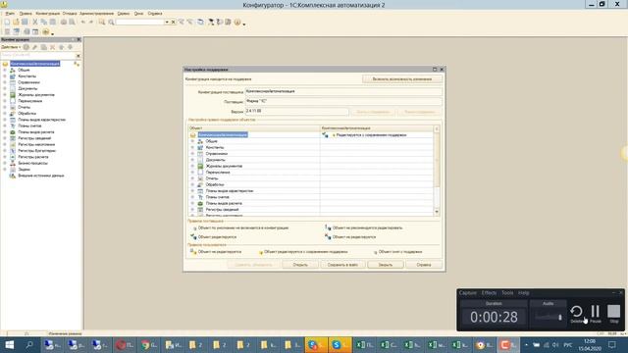Open the notification center on taskbar

(612, 344)
